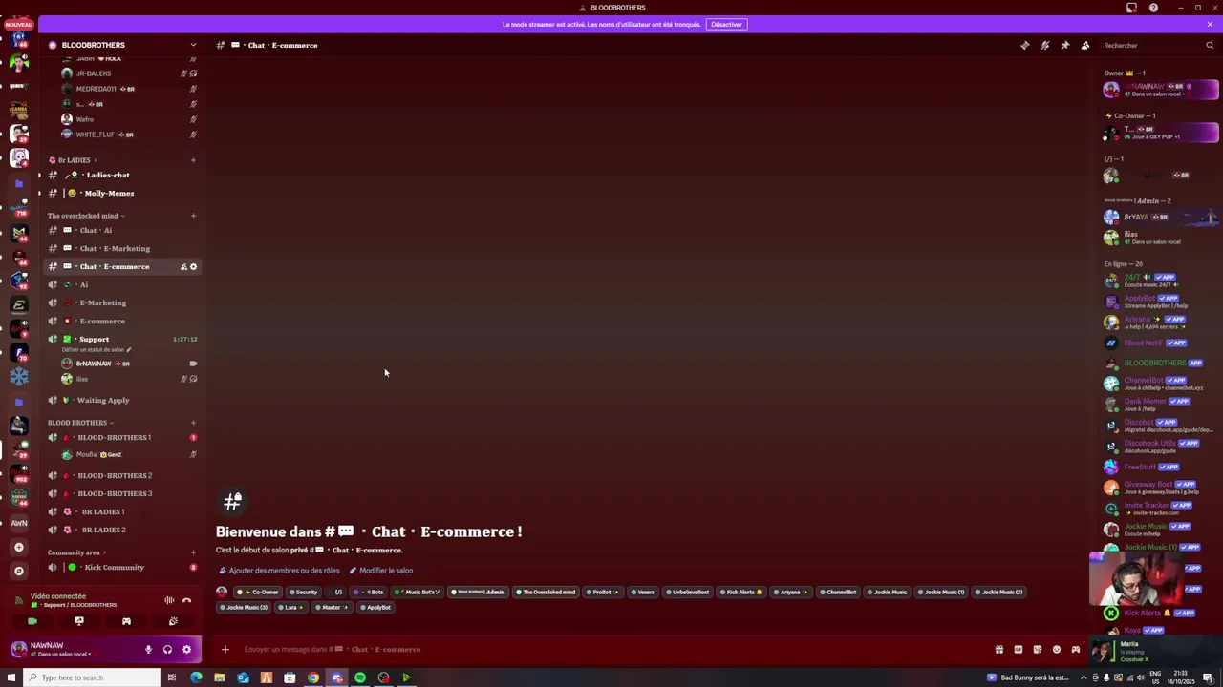
Task: Select the Co-Owner role chip
Action: [258, 592]
